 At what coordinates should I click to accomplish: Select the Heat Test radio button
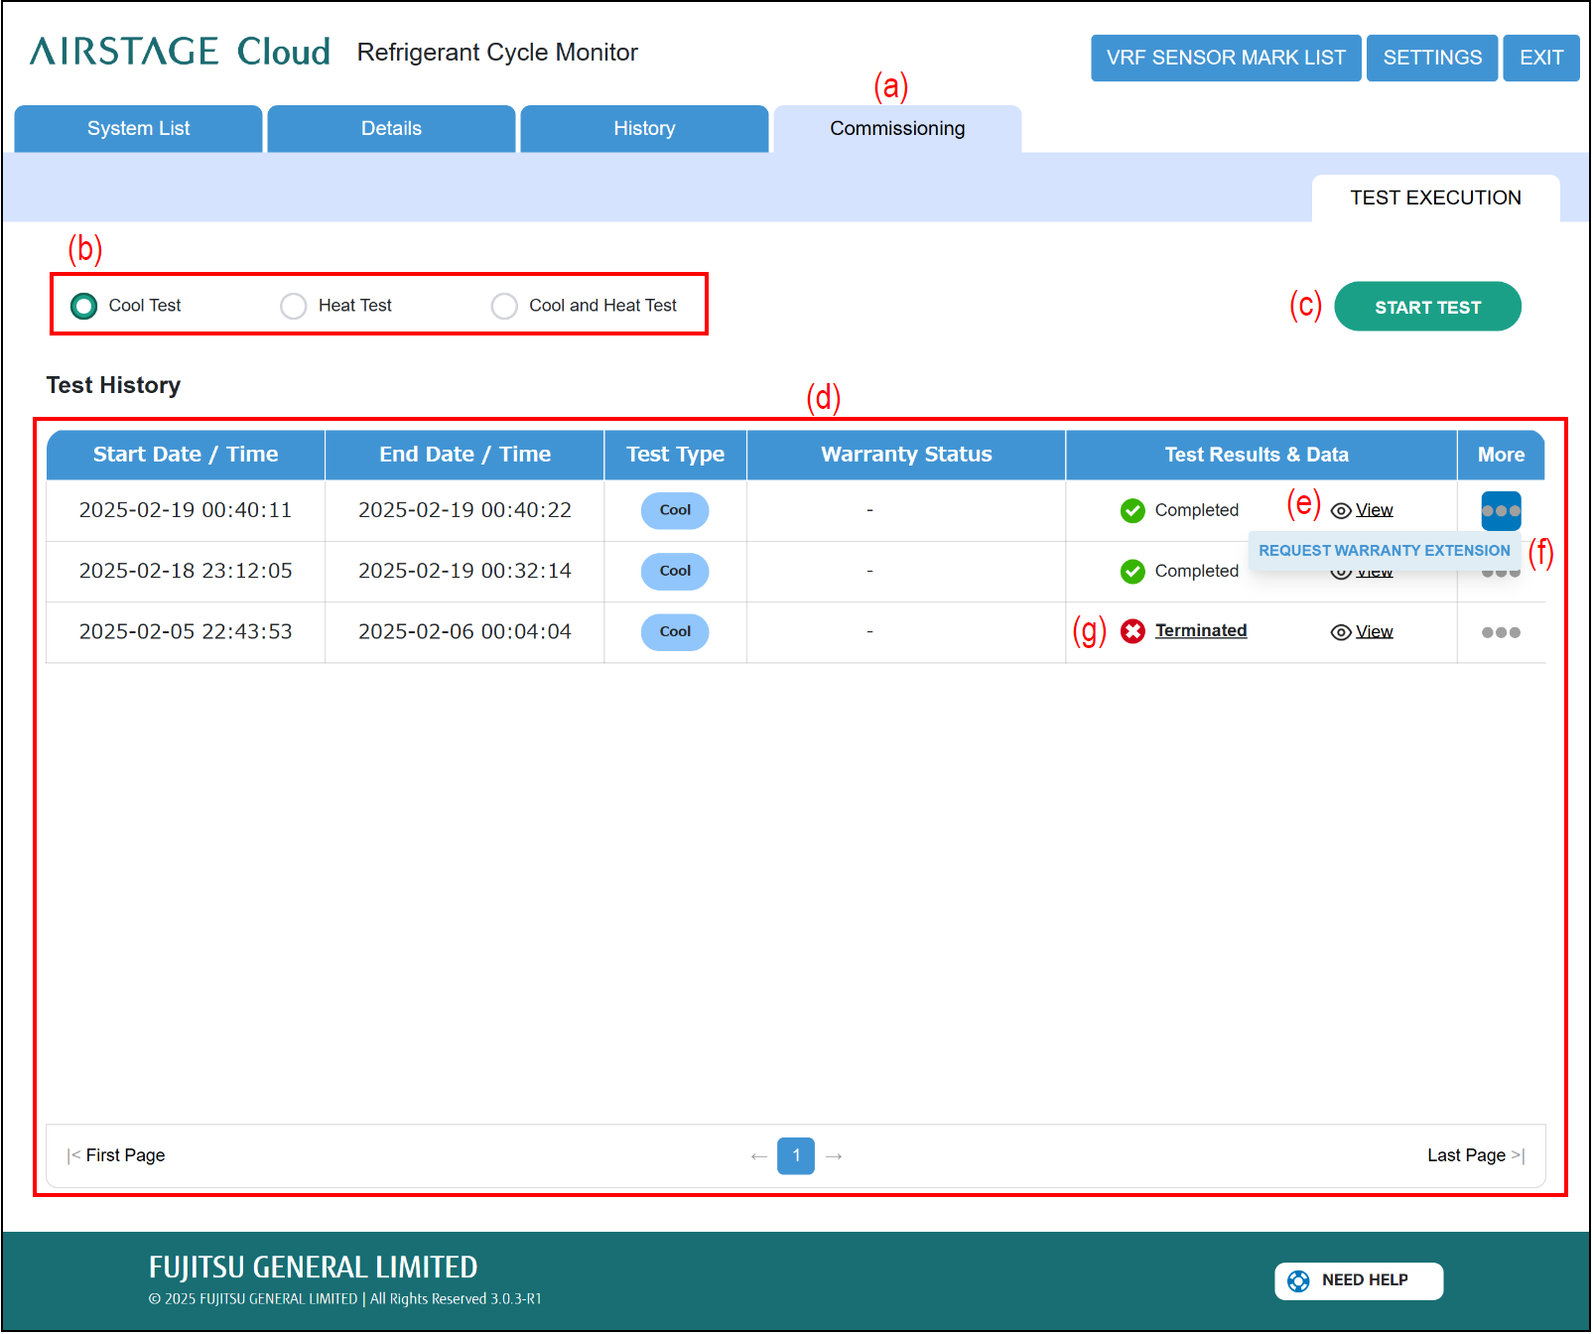point(294,307)
